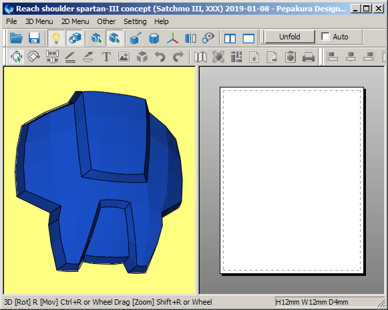Open the Help menu
This screenshot has width=388, height=310.
click(162, 21)
